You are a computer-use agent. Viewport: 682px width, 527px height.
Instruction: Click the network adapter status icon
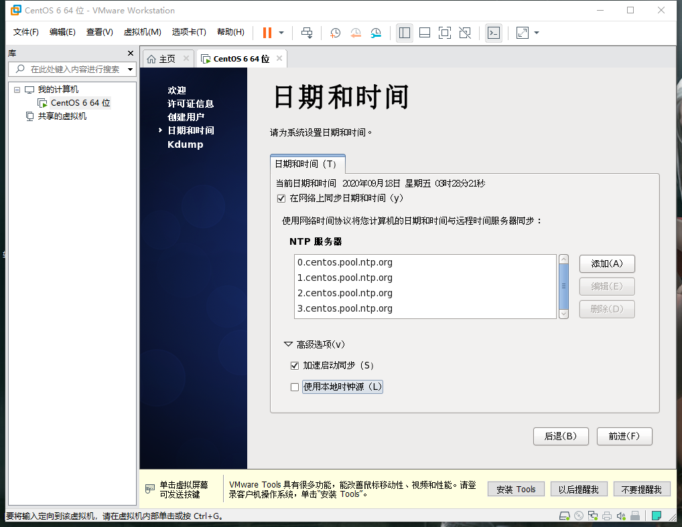click(x=593, y=516)
